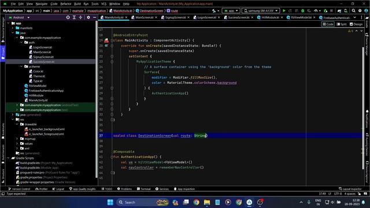
Task: Run the app with the green play button
Action: coord(284,11)
